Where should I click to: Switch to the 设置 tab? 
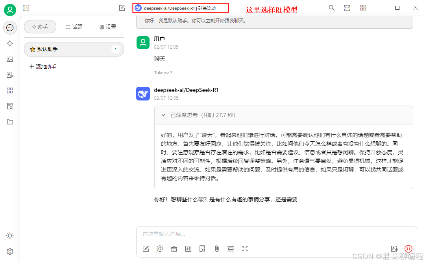(x=108, y=27)
